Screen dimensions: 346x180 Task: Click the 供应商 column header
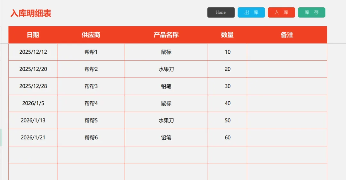click(x=91, y=35)
